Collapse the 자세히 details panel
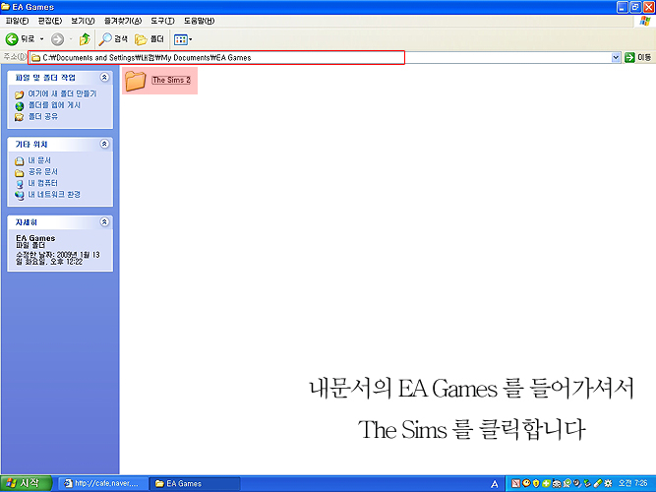The width and height of the screenshot is (656, 492). (x=104, y=222)
